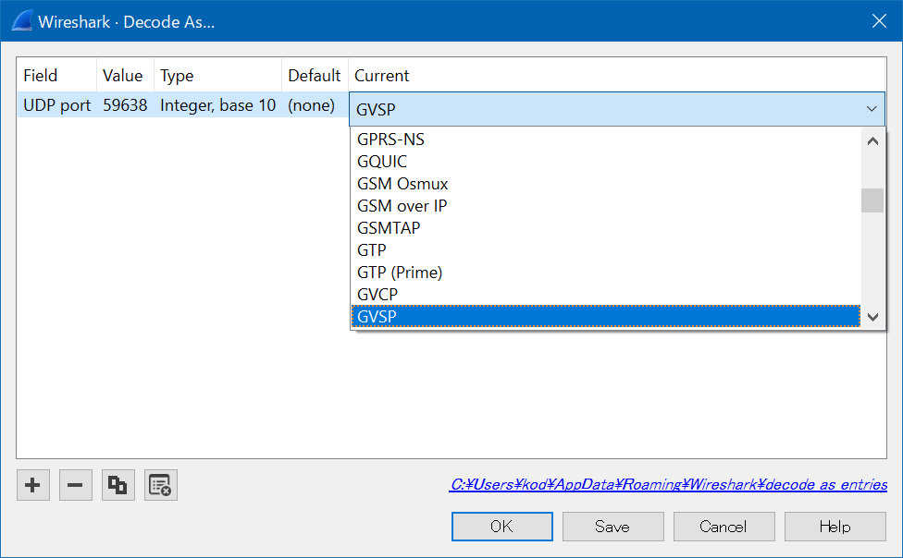Click the protocol list scroll up arrow

[x=872, y=141]
